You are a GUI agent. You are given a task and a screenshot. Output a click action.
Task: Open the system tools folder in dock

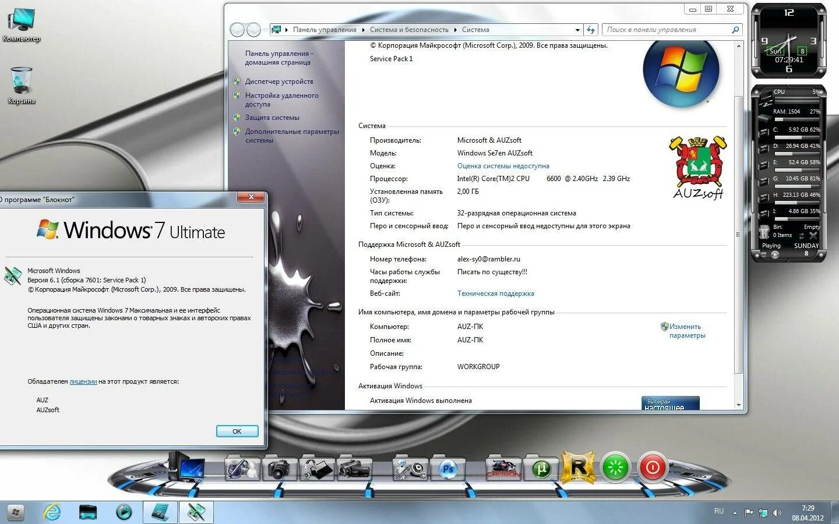[x=410, y=468]
